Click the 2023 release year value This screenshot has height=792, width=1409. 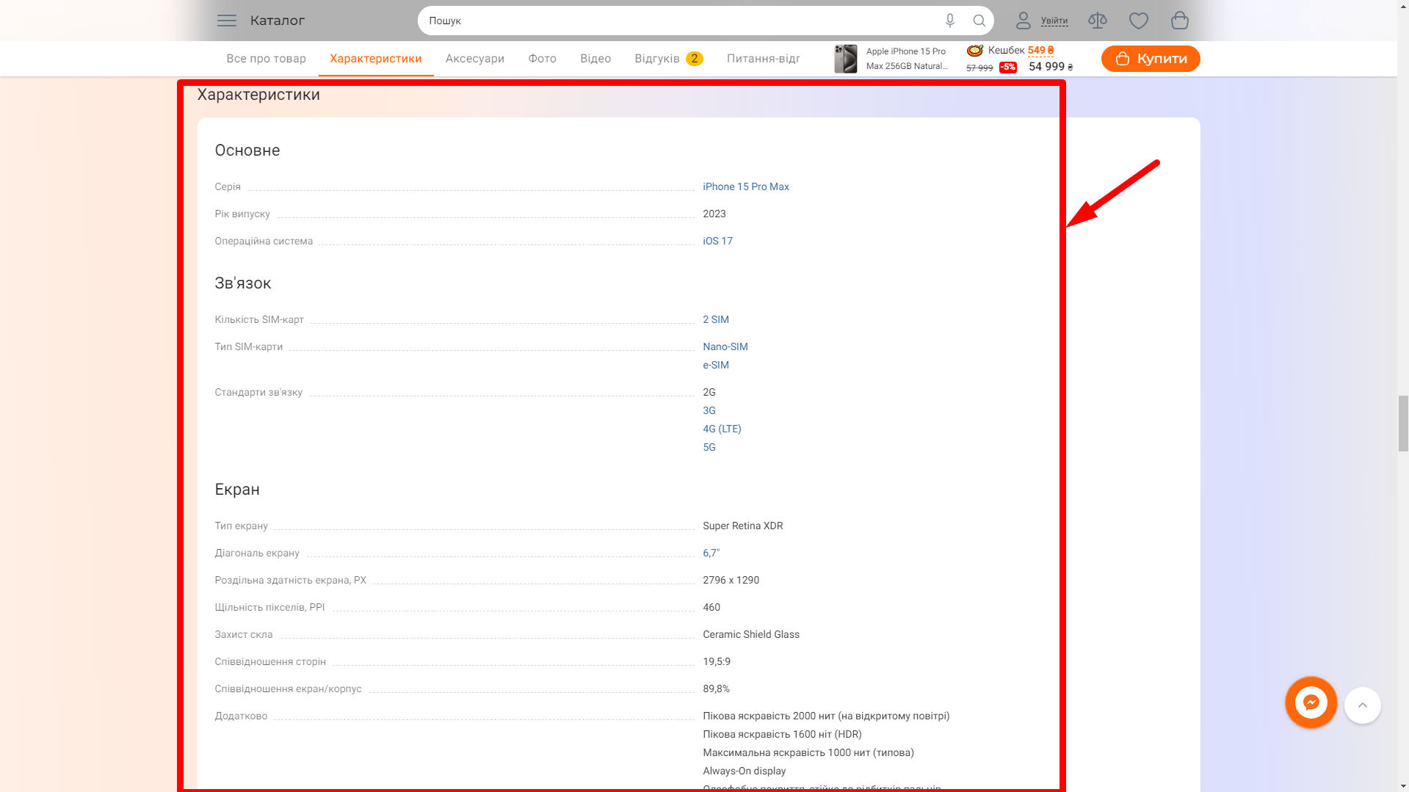[714, 214]
